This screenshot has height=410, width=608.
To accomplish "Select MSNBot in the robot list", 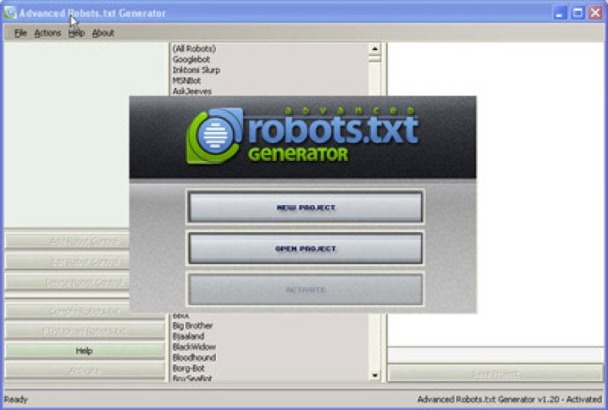I will click(x=187, y=81).
